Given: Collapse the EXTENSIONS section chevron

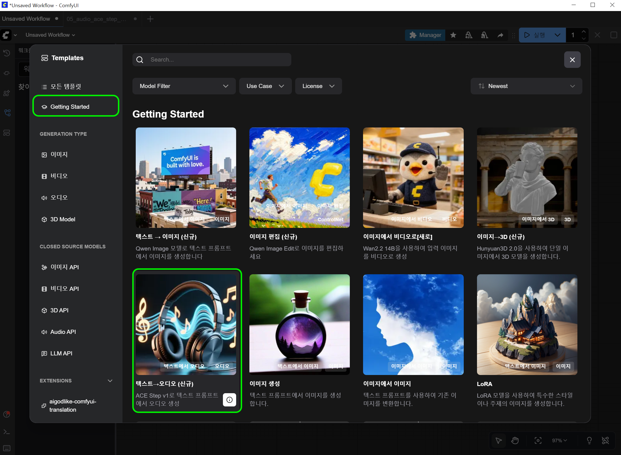Looking at the screenshot, I should click(x=110, y=381).
